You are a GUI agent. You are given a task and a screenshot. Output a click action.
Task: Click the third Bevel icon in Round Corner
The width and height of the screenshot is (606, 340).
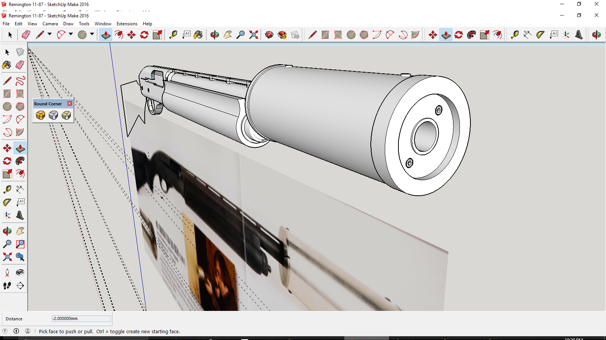point(66,115)
